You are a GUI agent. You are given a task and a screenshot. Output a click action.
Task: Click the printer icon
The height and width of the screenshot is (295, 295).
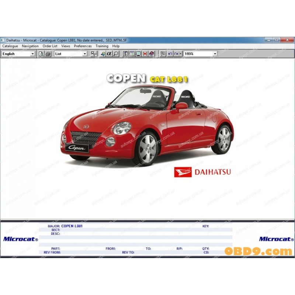(x=48, y=54)
